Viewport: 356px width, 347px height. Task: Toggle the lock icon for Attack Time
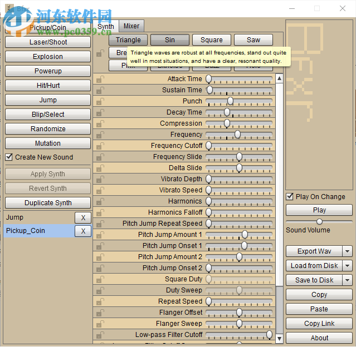(x=100, y=79)
